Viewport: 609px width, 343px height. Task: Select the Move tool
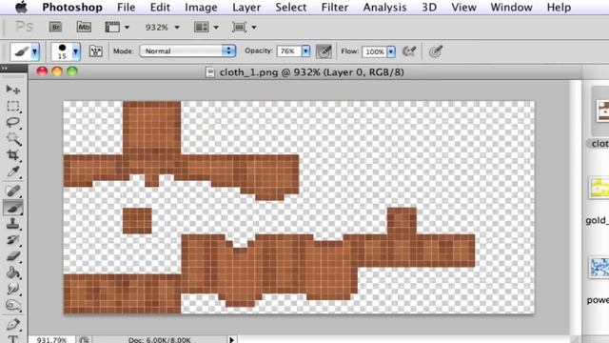[x=12, y=90]
